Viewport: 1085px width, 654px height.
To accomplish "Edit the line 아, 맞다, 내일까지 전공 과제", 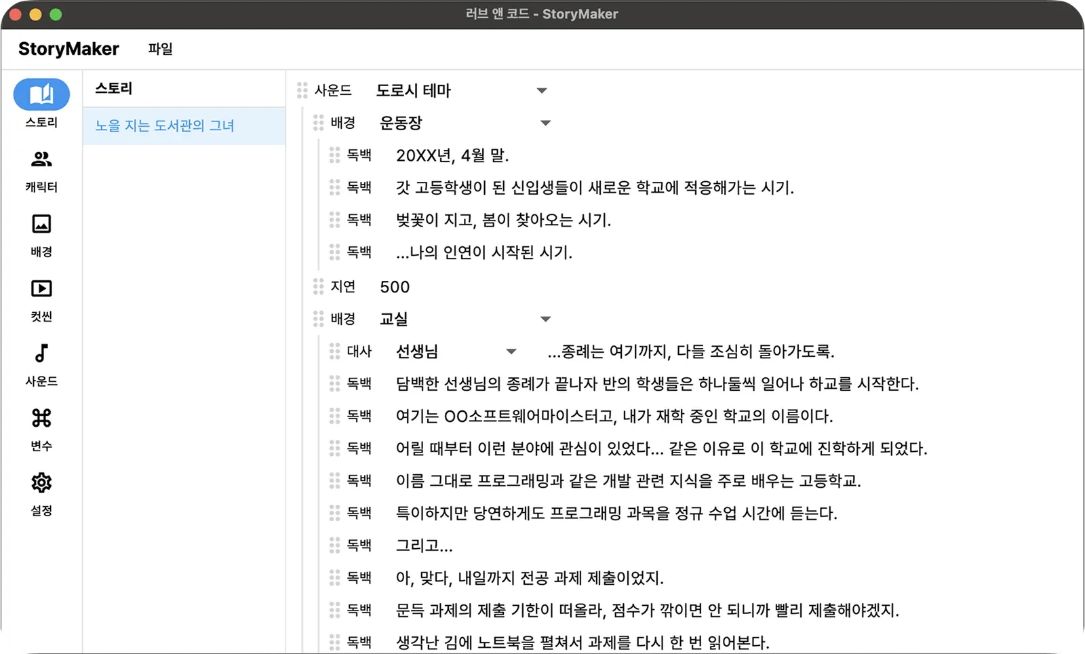I will point(530,578).
